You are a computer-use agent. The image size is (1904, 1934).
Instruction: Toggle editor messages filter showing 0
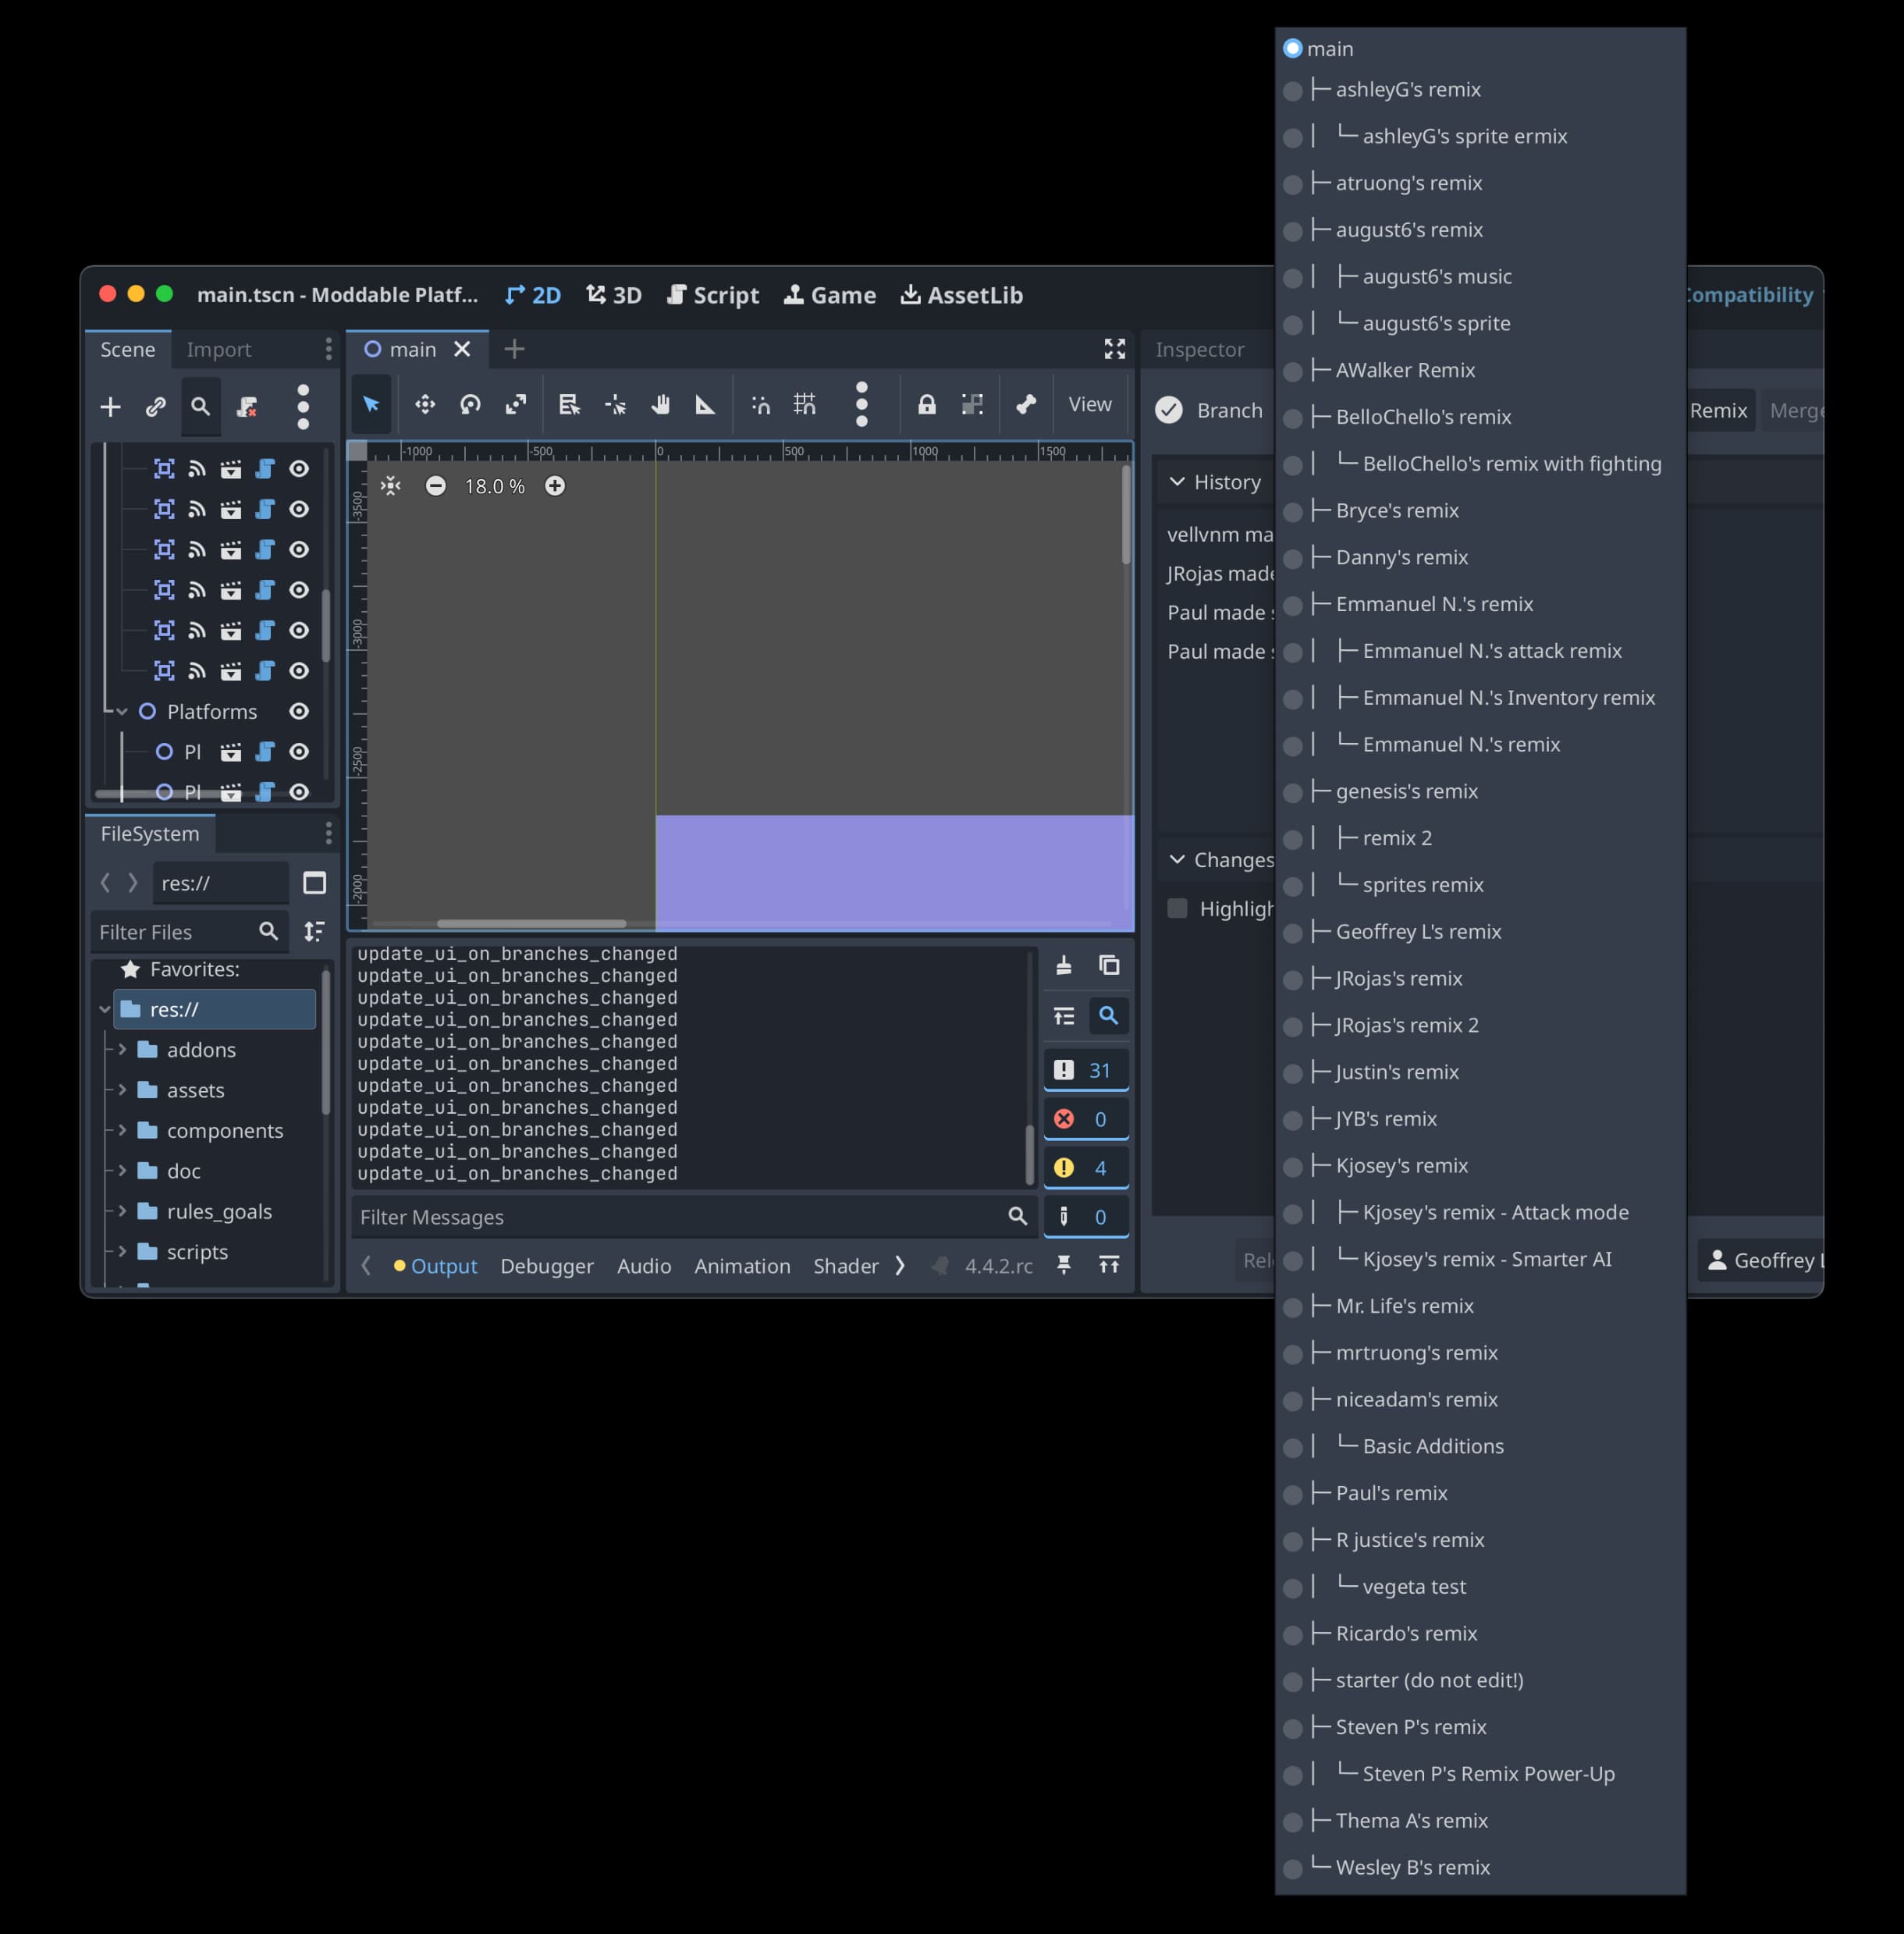[1086, 1217]
